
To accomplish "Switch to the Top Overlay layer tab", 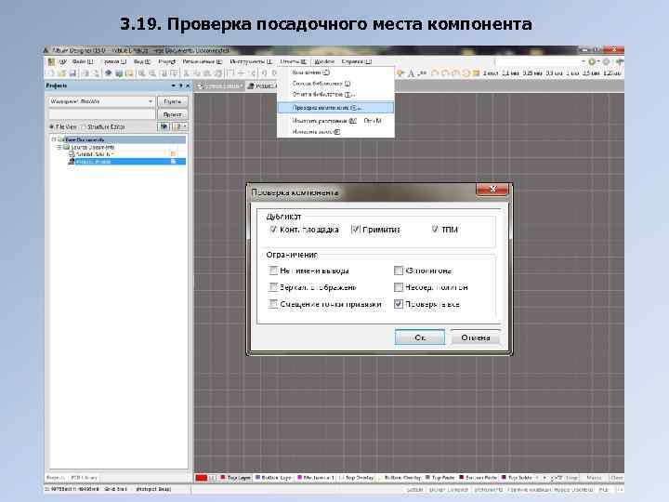I will coord(356,478).
